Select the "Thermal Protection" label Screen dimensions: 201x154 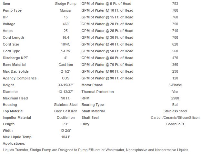pyautogui.click(x=97, y=92)
